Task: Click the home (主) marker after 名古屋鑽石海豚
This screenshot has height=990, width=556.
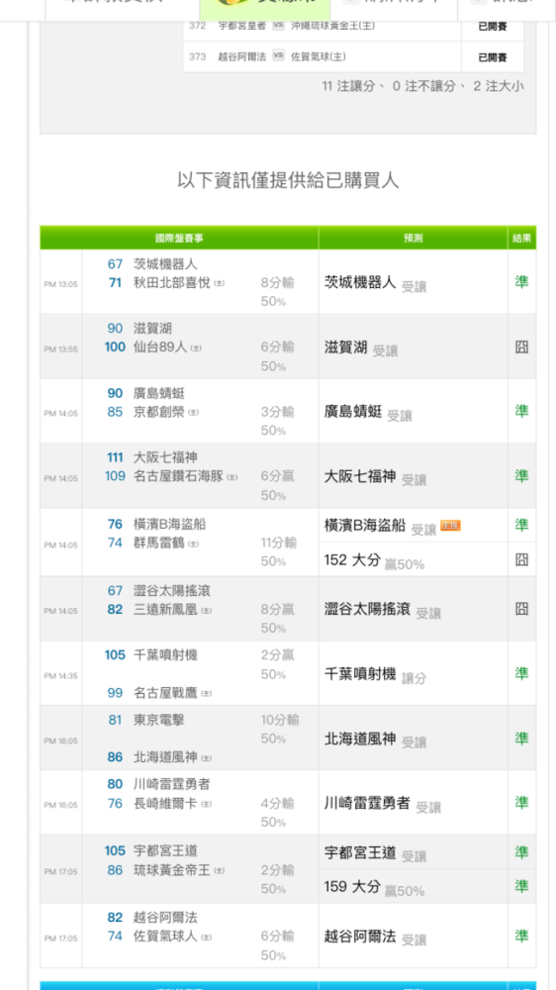Action: pyautogui.click(x=232, y=477)
